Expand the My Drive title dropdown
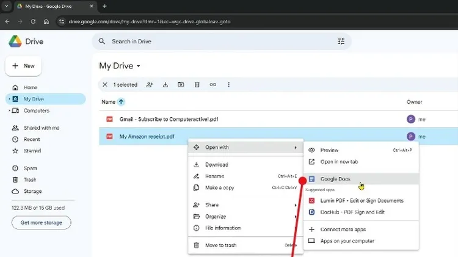This screenshot has height=257, width=458. [139, 66]
